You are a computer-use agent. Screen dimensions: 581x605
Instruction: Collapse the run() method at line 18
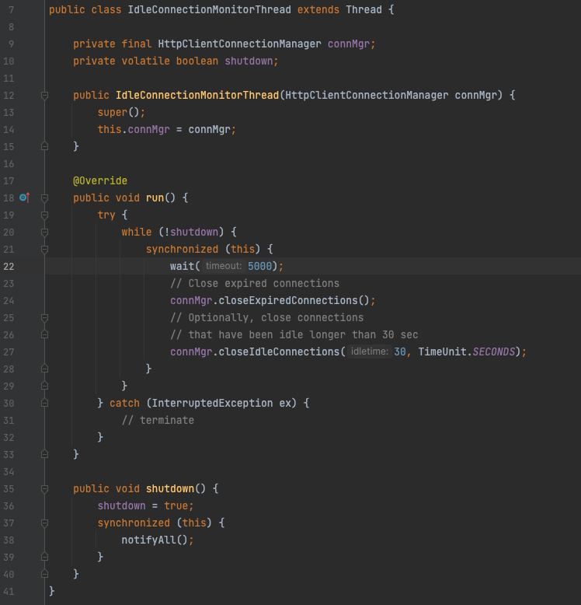45,198
